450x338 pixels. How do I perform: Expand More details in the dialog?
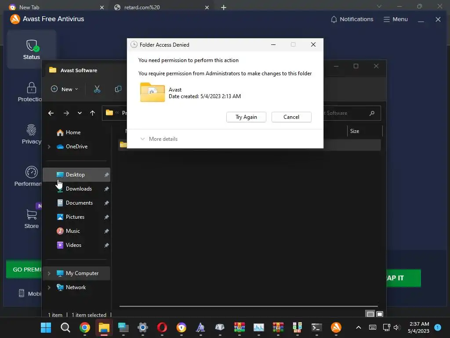click(159, 139)
